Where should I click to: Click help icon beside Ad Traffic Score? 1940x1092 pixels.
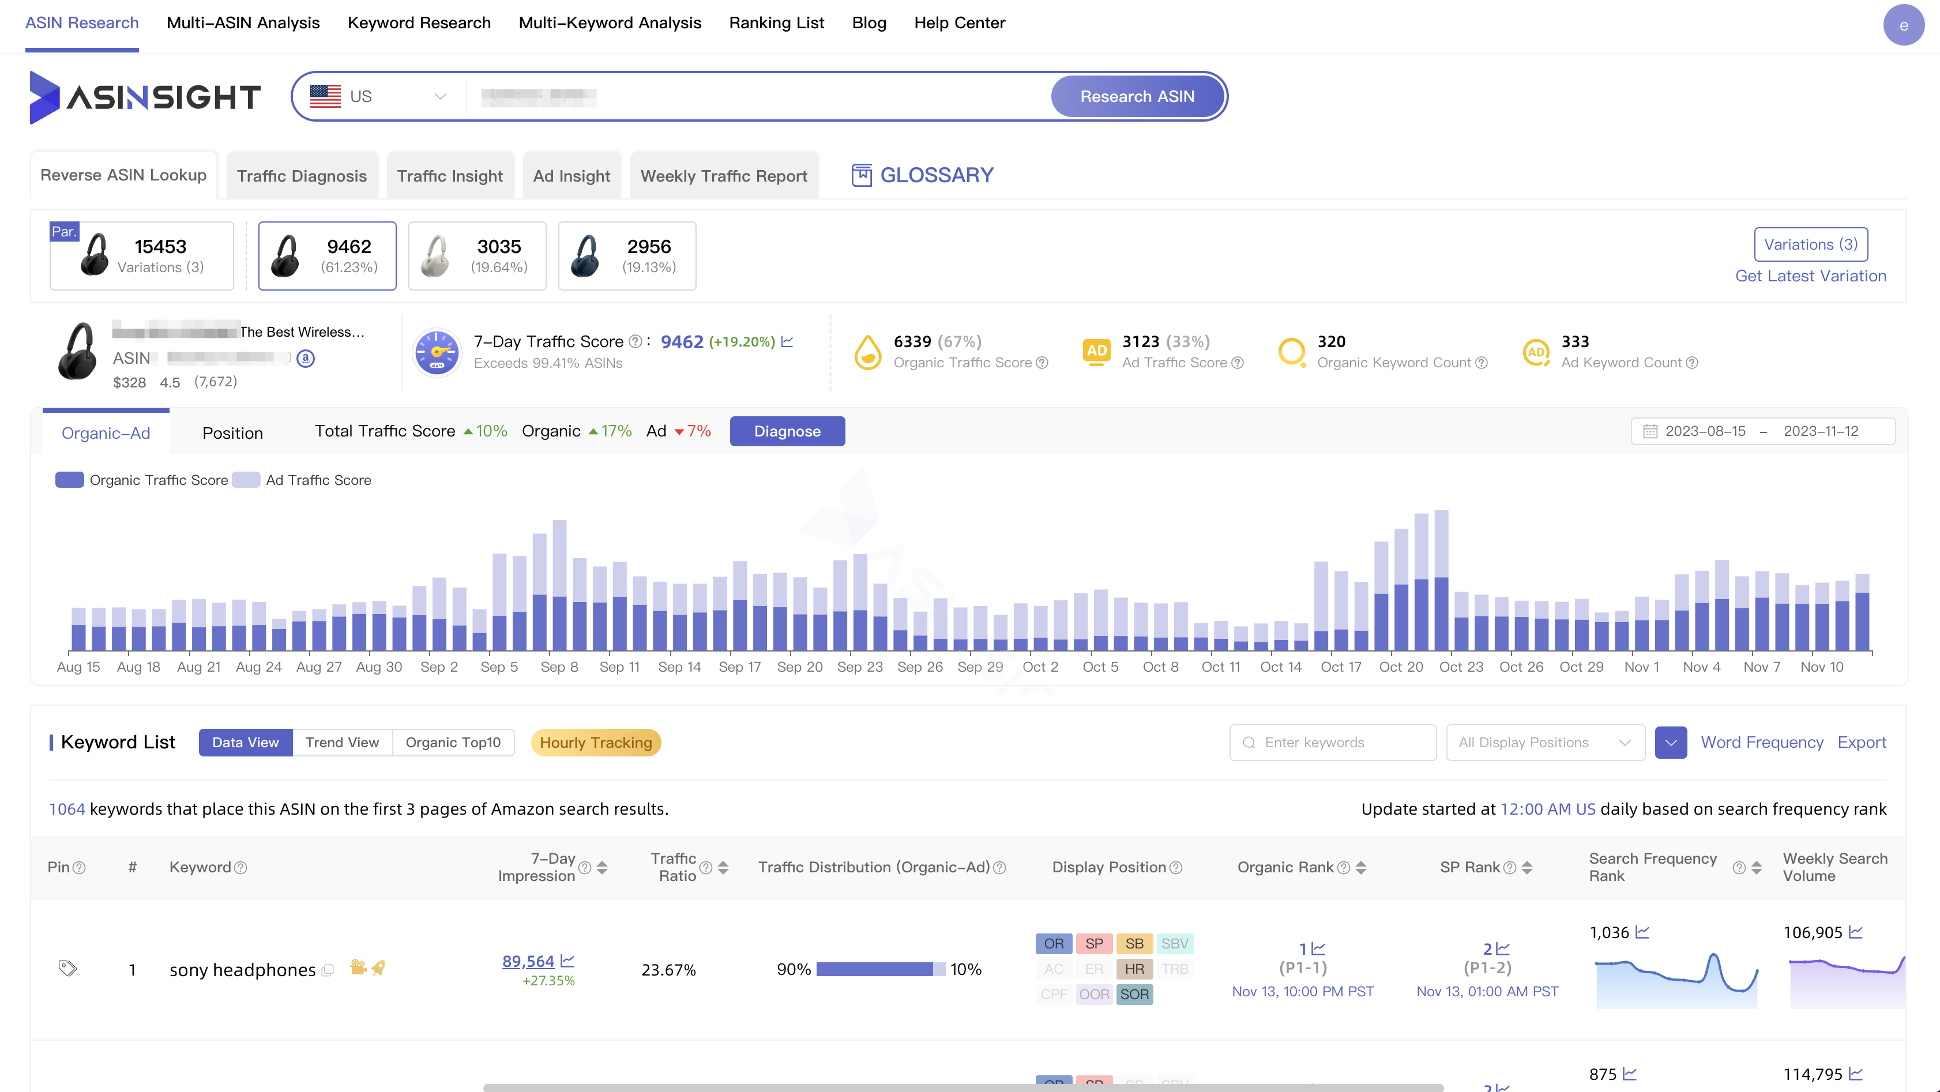tap(1236, 363)
